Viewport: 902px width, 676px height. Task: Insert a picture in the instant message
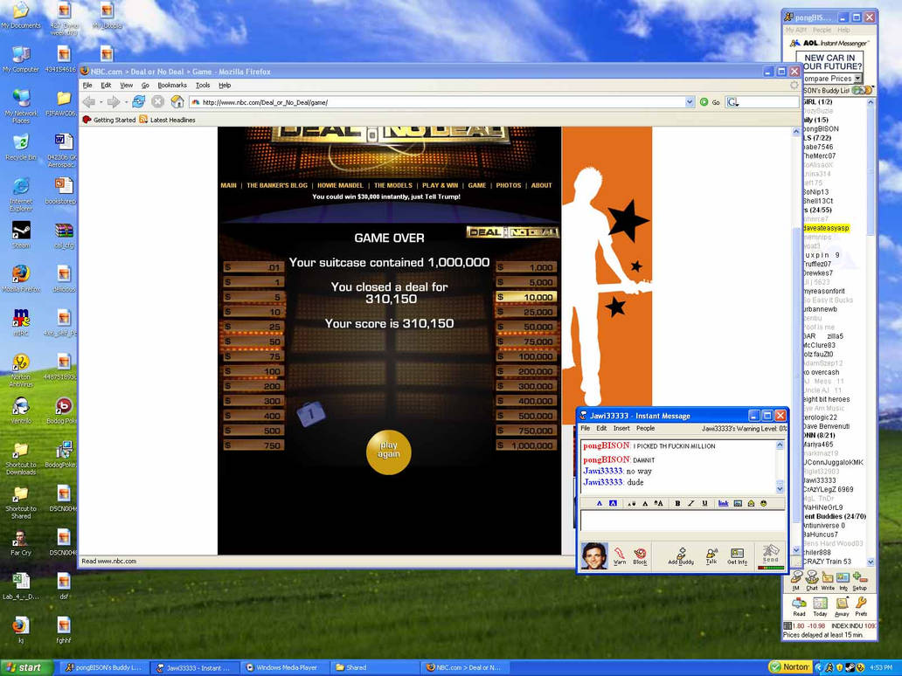tap(738, 504)
